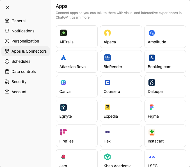Click the BioRender logo icon

107,58
